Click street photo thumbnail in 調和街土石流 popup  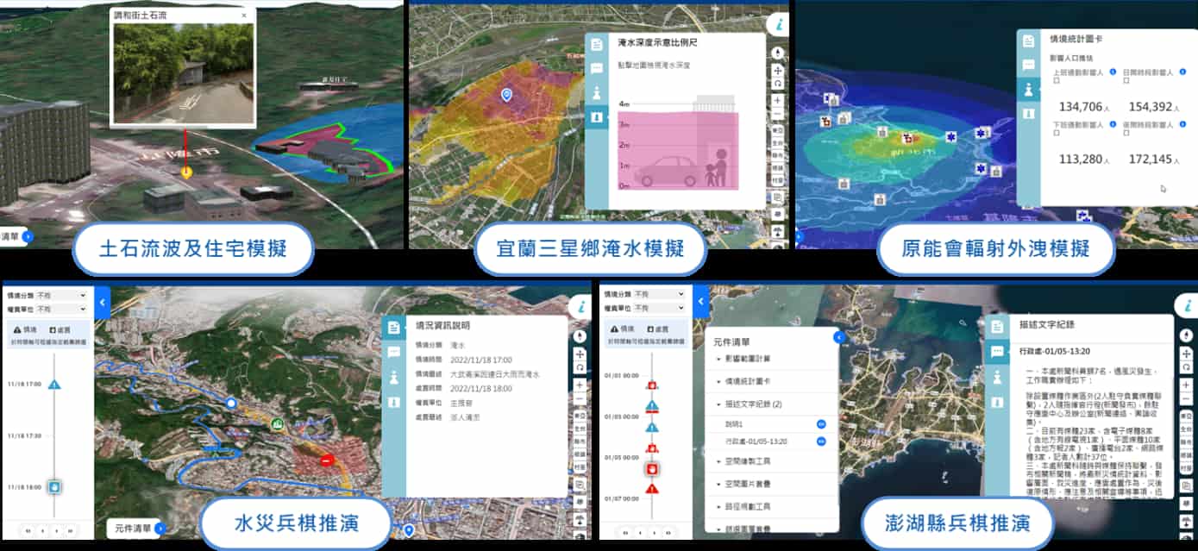(183, 72)
